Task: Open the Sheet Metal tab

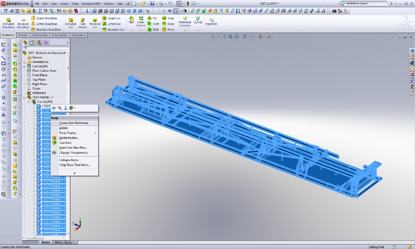Action: 60,35
